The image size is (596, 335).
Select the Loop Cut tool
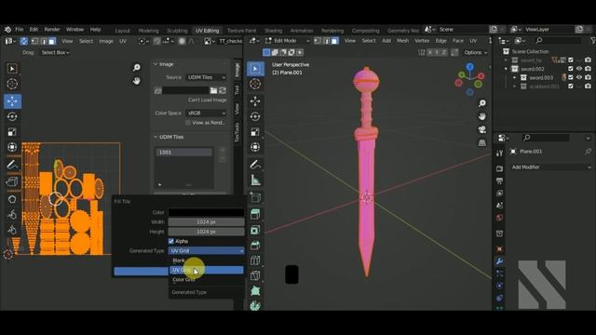(255, 261)
